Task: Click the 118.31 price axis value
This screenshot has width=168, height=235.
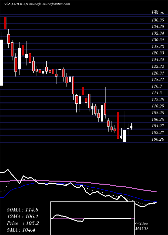Action: pos(158,80)
